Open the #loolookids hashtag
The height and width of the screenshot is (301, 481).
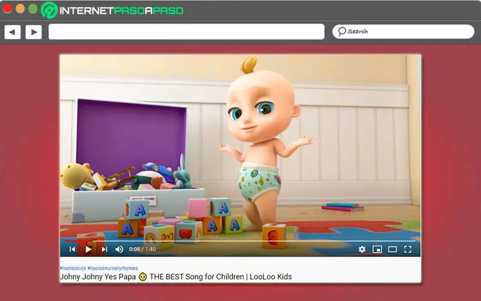point(73,268)
